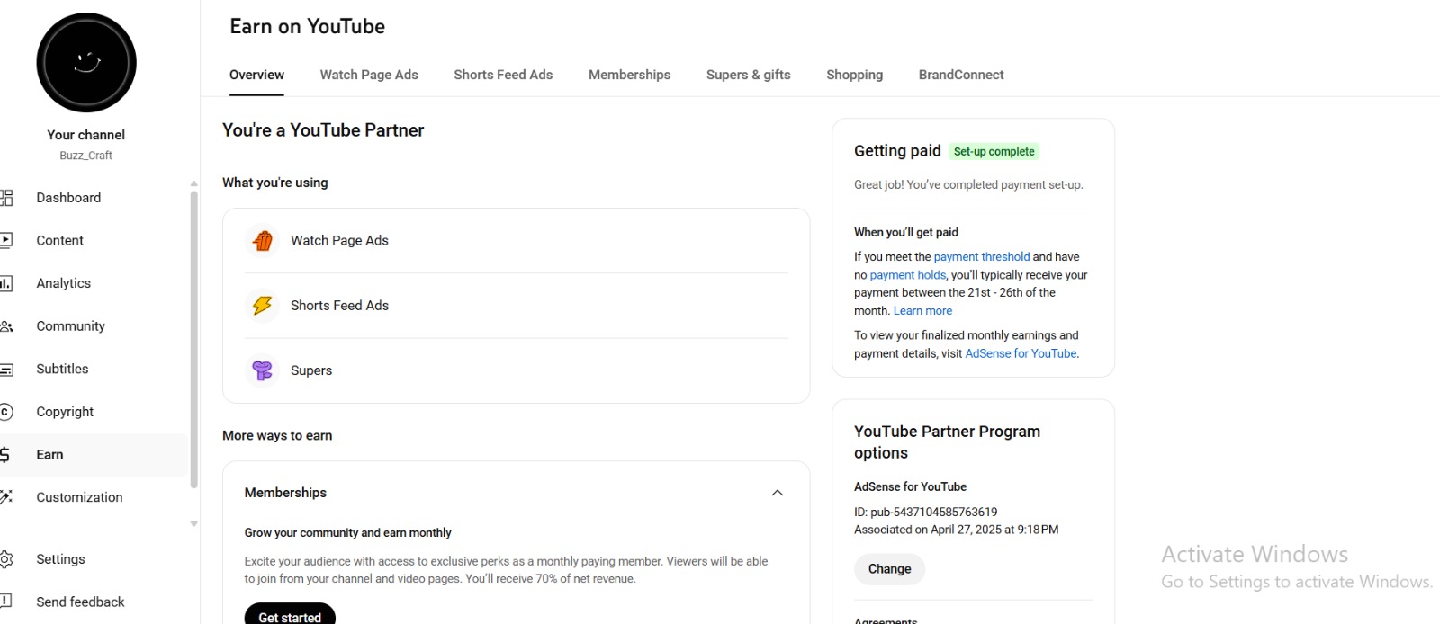Click the Get started button for Memberships
The width and height of the screenshot is (1440, 624).
click(x=290, y=615)
